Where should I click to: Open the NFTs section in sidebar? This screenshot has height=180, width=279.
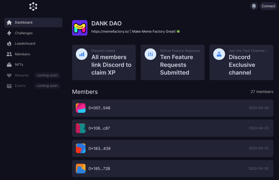(19, 65)
